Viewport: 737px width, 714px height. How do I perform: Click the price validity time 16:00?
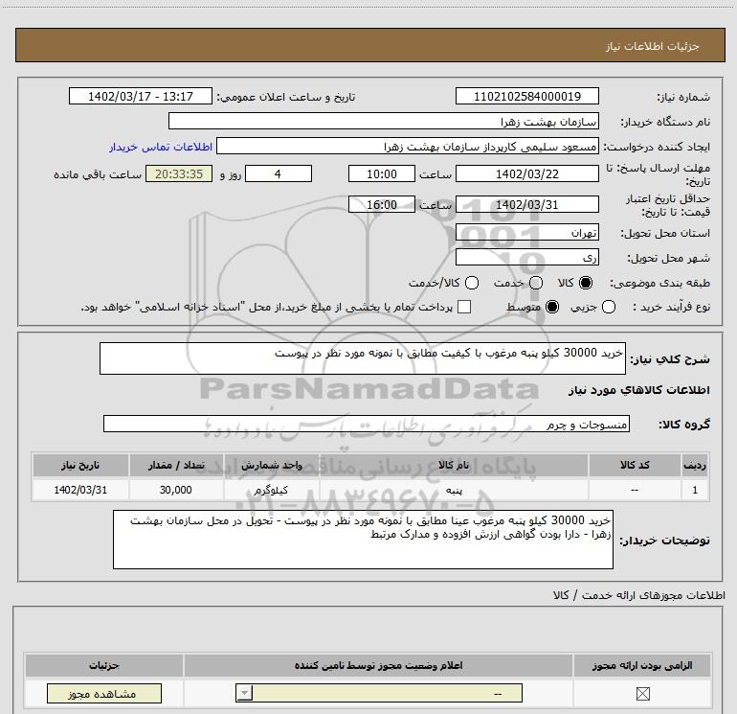[382, 204]
